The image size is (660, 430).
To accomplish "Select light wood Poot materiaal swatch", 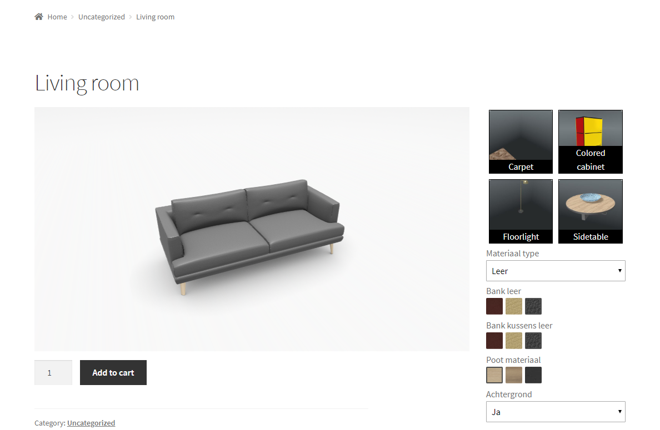I will (x=494, y=375).
